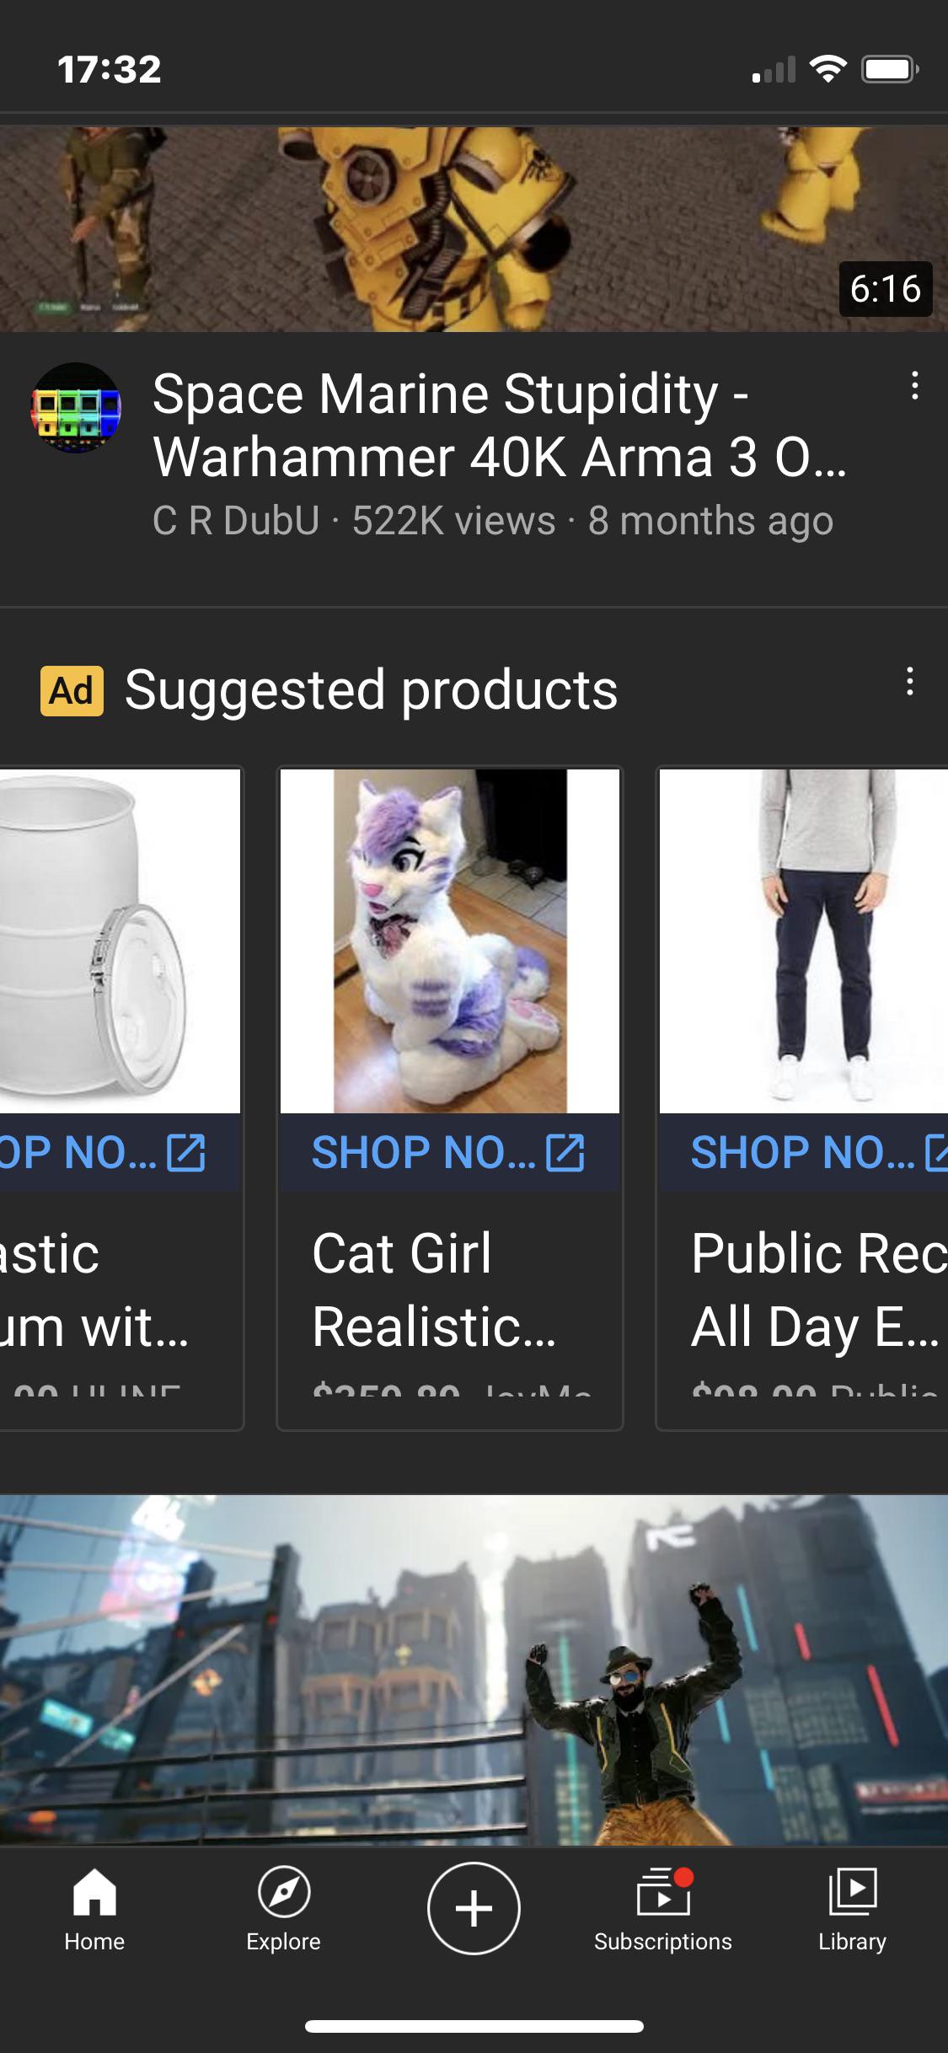
Task: View the Cat Girl costume product image
Action: 450,941
